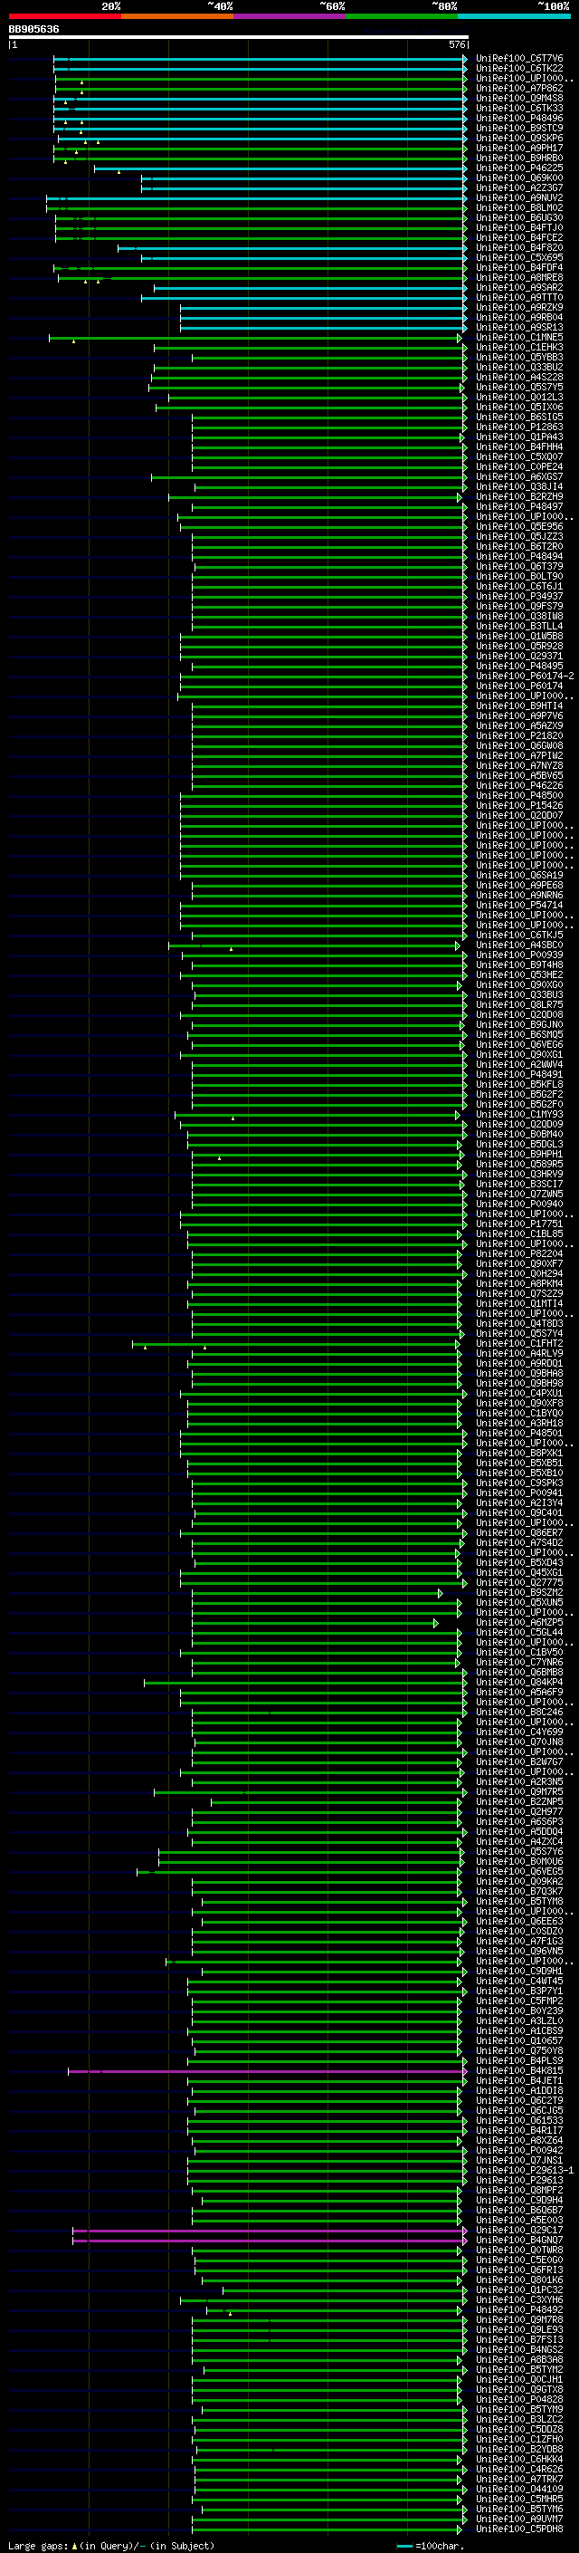Click hit label UniRef100_B4K815
Image resolution: width=579 pixels, height=2553 pixels.
tap(519, 2070)
